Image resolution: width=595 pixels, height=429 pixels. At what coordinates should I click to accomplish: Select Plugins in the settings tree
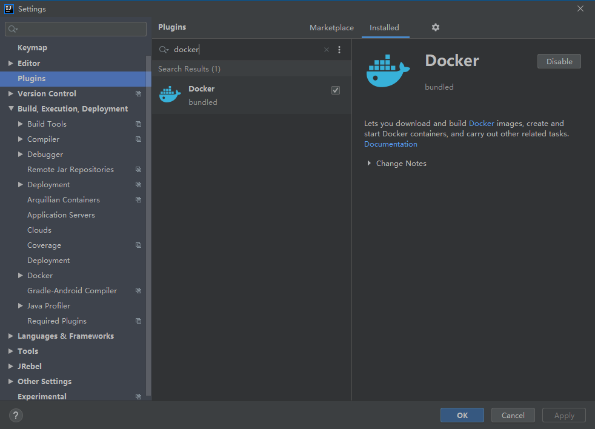76,79
